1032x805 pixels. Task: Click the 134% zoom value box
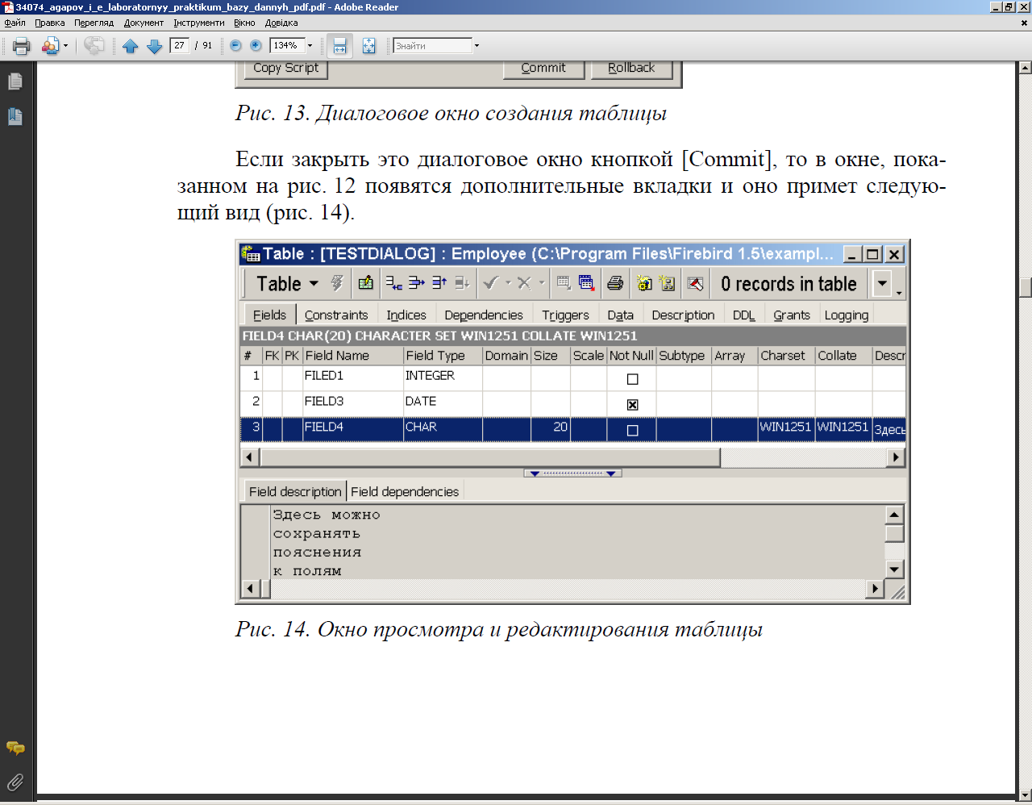point(286,45)
